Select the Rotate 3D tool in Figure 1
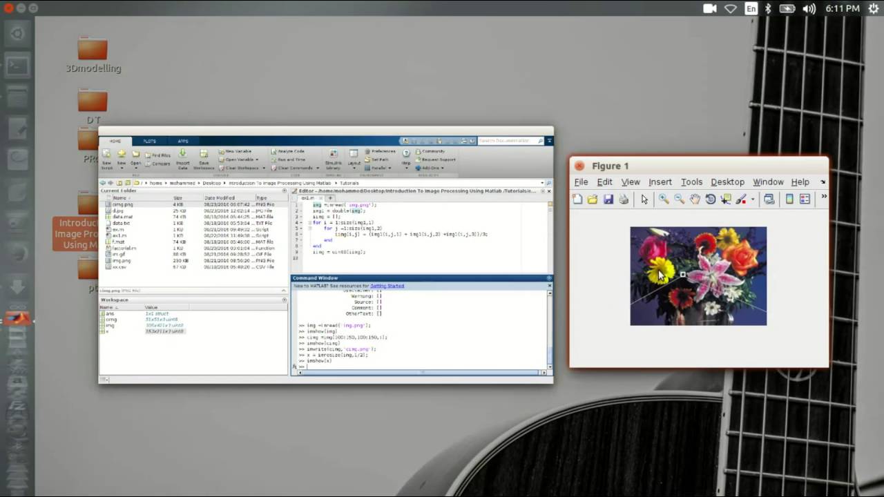The image size is (884, 497). [x=711, y=199]
